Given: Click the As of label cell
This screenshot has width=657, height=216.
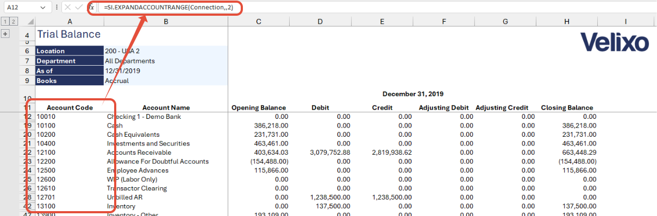Looking at the screenshot, I should tap(70, 71).
